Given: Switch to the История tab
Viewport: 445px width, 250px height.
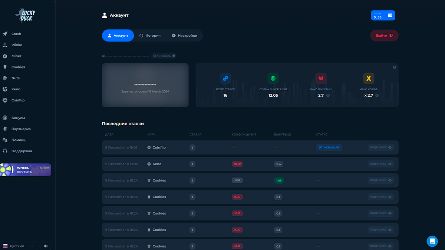Looking at the screenshot, I should tap(150, 36).
